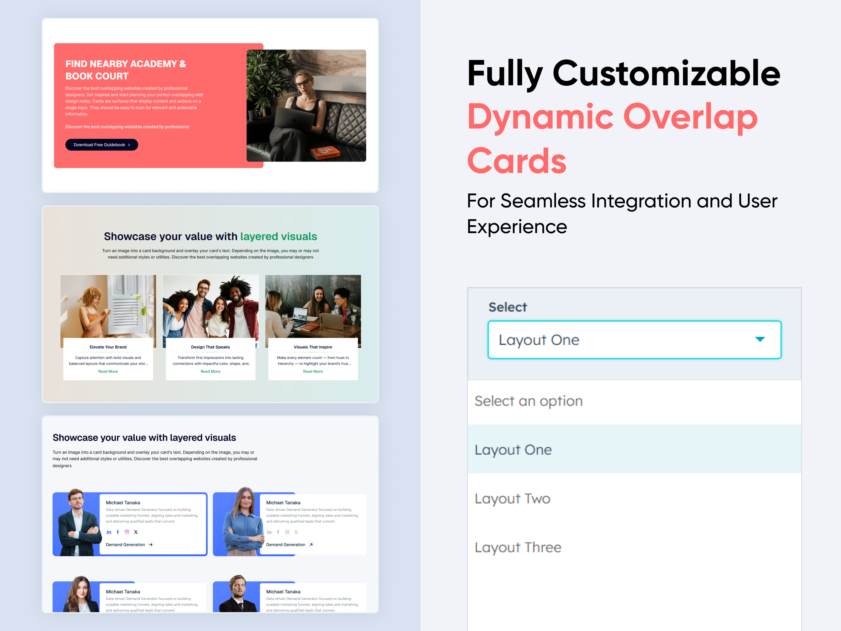Click Read More under Elevate Your Brand

coord(108,371)
